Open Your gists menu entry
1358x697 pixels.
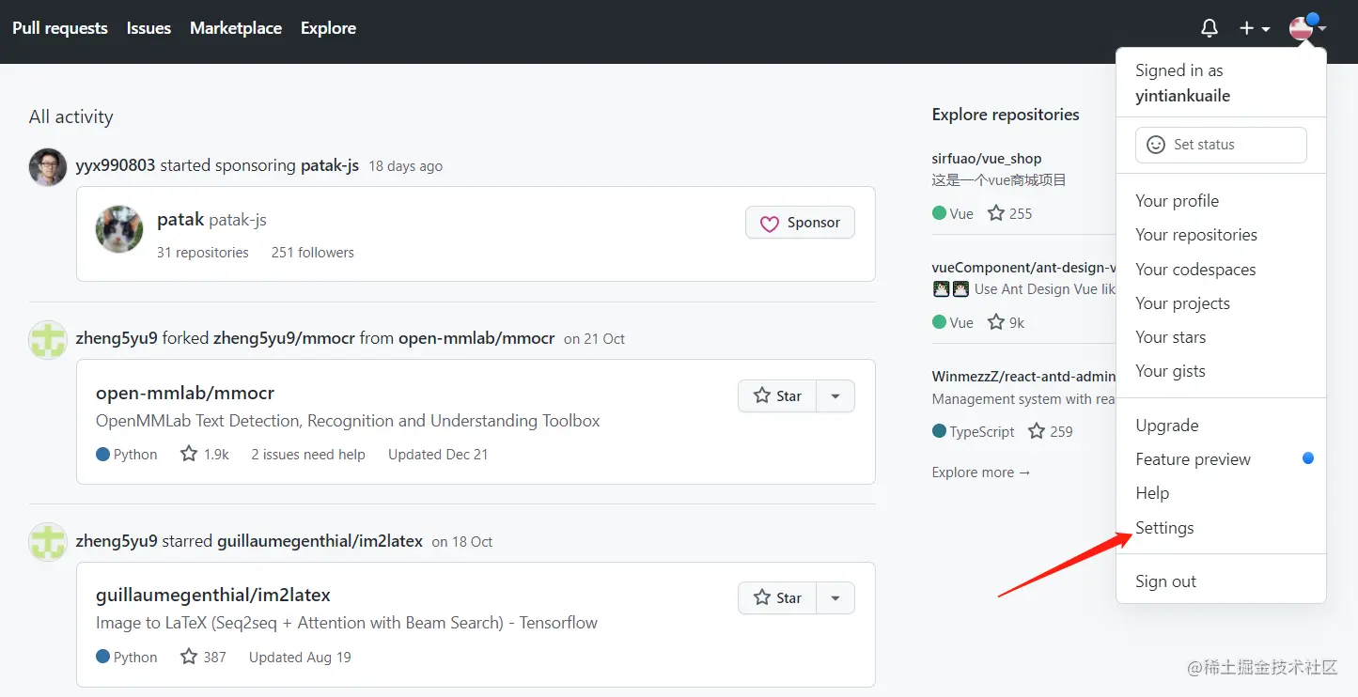click(1221, 371)
